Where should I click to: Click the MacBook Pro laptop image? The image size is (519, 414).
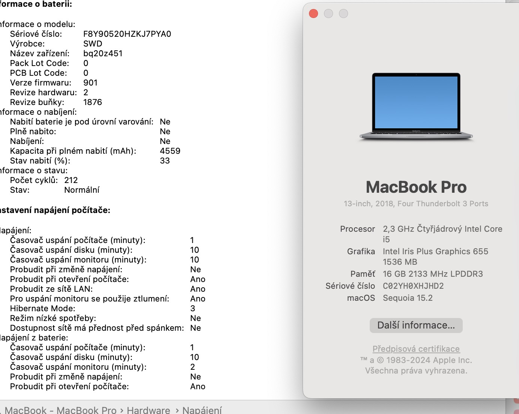pos(416,107)
